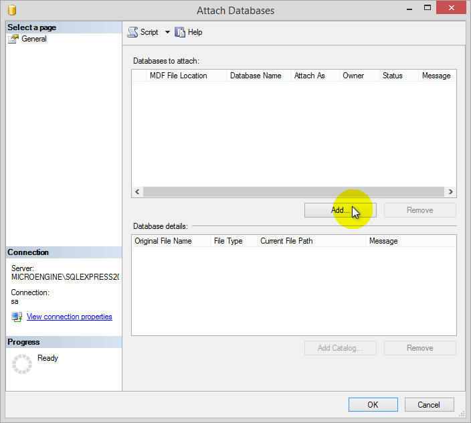The height and width of the screenshot is (423, 471).
Task: Click the Owner column header
Action: click(353, 76)
